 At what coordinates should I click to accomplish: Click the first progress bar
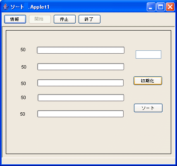81,50
